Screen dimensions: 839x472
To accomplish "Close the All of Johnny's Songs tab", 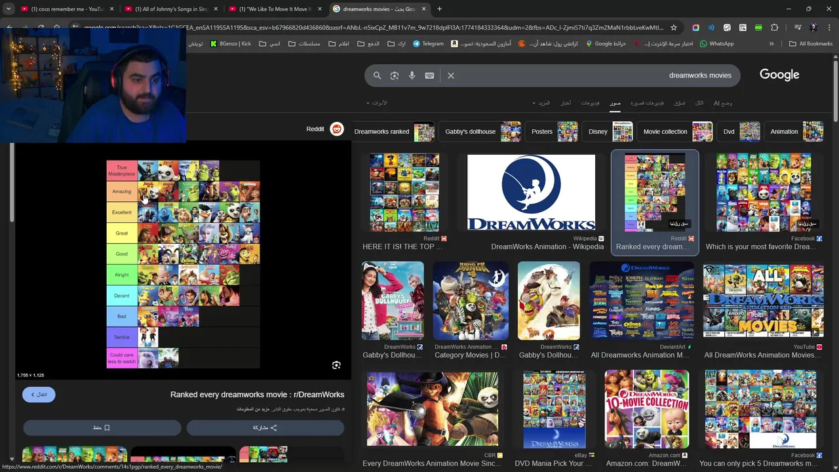I will (216, 9).
